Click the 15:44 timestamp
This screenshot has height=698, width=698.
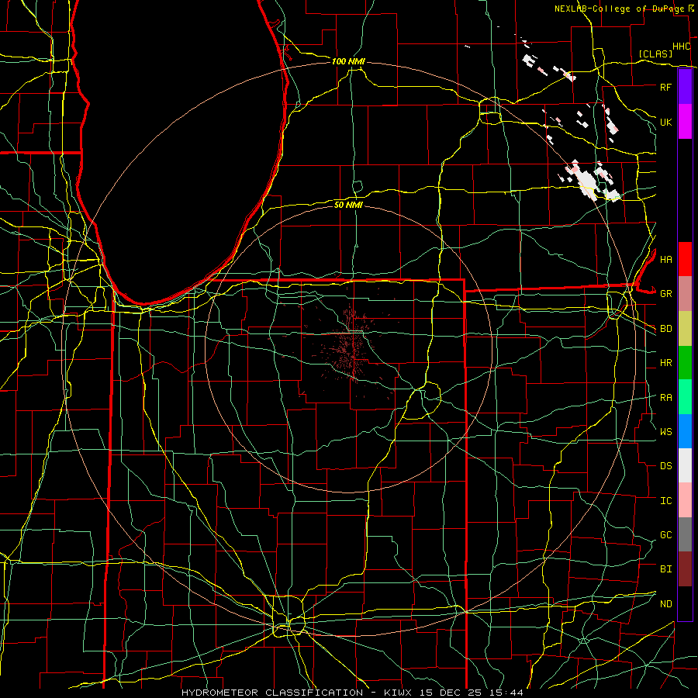pyautogui.click(x=505, y=693)
